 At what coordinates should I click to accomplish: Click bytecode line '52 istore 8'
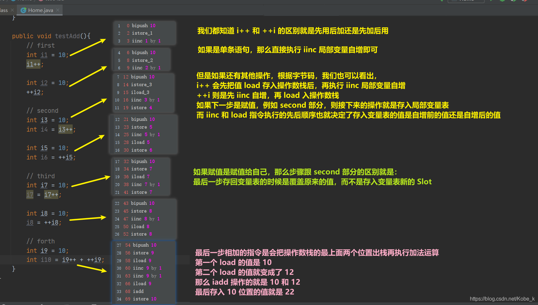(x=138, y=234)
